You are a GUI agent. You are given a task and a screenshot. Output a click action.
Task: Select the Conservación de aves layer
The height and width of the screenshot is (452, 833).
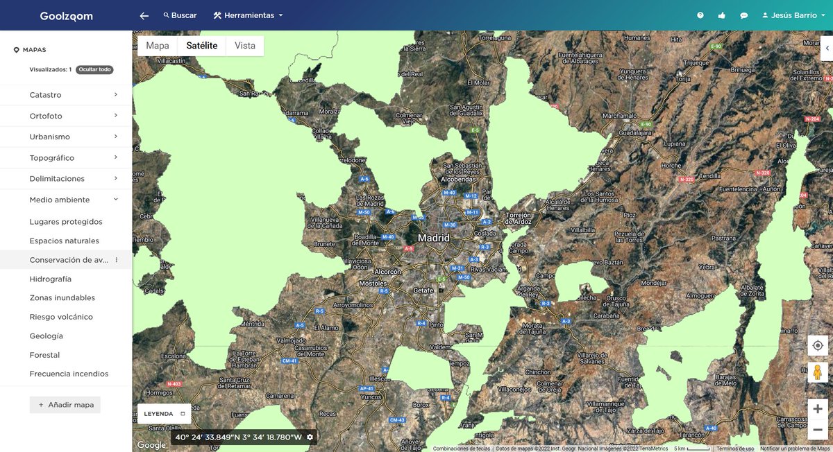[69, 260]
